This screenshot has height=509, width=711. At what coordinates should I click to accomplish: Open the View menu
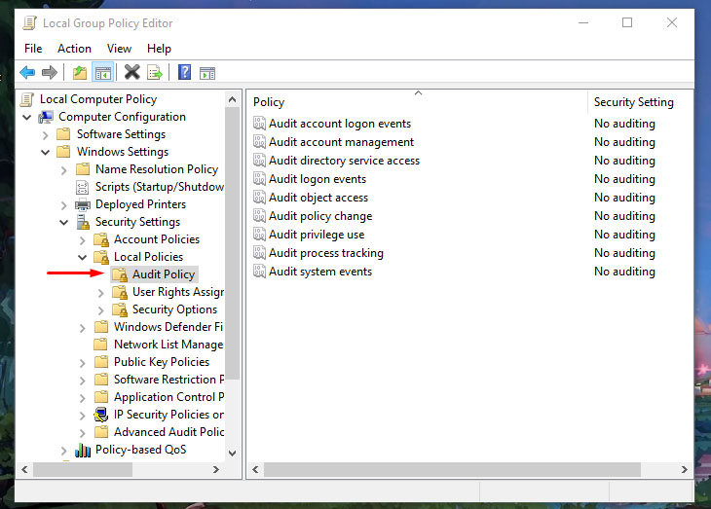(x=119, y=49)
